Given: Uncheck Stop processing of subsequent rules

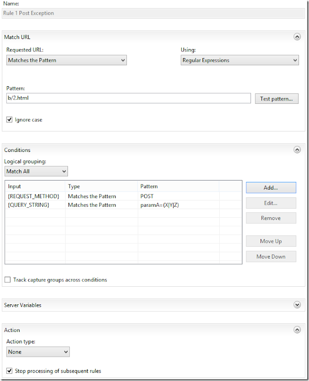Looking at the screenshot, I should pyautogui.click(x=10, y=371).
